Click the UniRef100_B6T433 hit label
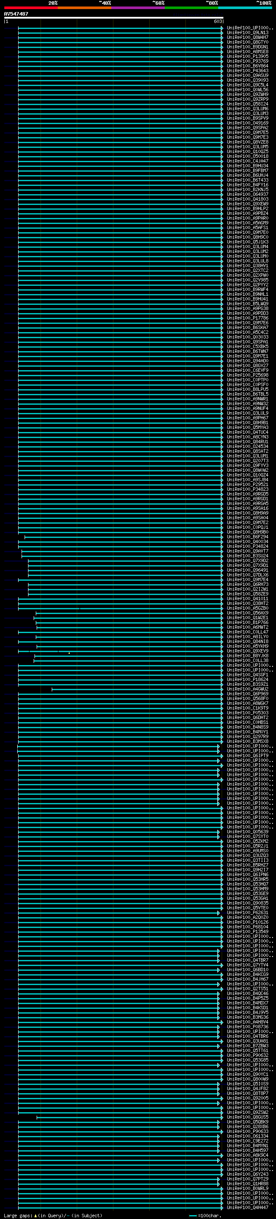 248,180
